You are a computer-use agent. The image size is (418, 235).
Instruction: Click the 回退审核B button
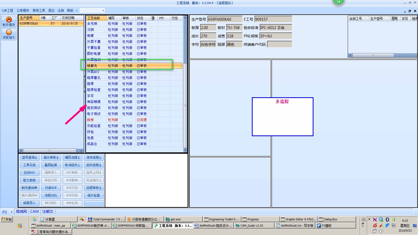tap(94, 188)
